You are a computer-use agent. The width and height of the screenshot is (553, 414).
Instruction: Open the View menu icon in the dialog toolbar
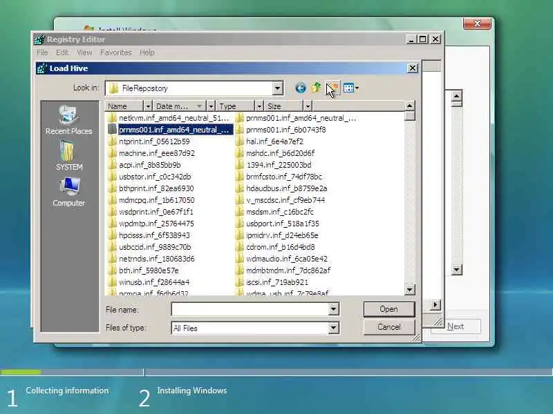point(350,88)
